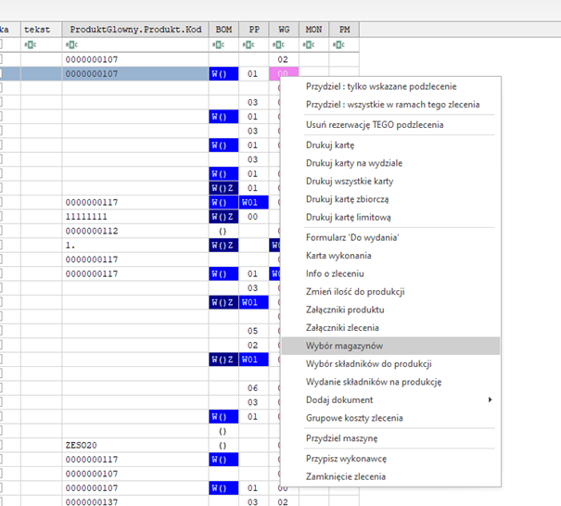Open the Formularz 'Do wydania' entry
Screen dimensions: 561x506
390,237
